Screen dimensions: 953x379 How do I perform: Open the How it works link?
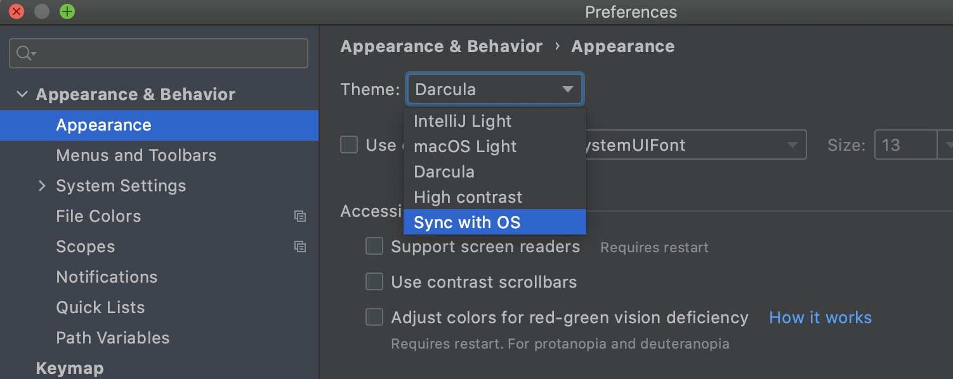click(820, 318)
